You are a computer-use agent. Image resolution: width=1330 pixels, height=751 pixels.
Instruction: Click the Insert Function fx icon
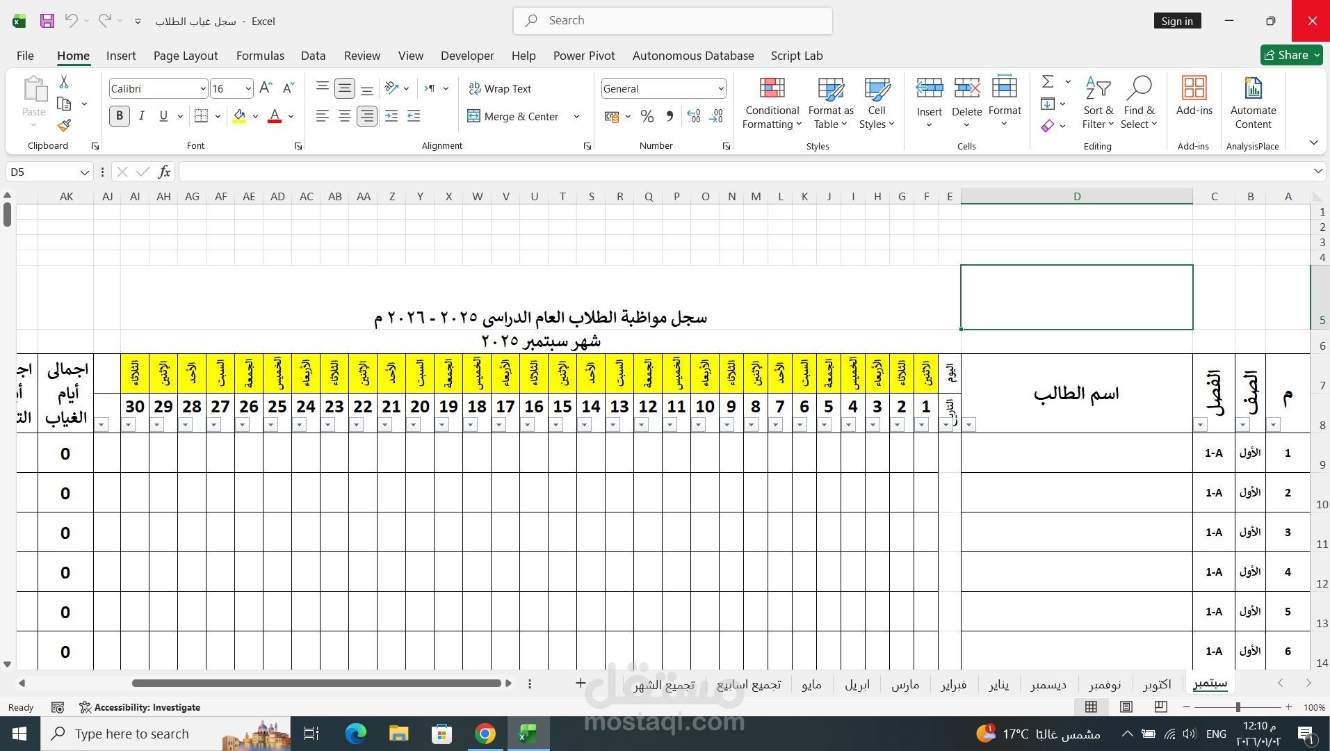(x=164, y=172)
